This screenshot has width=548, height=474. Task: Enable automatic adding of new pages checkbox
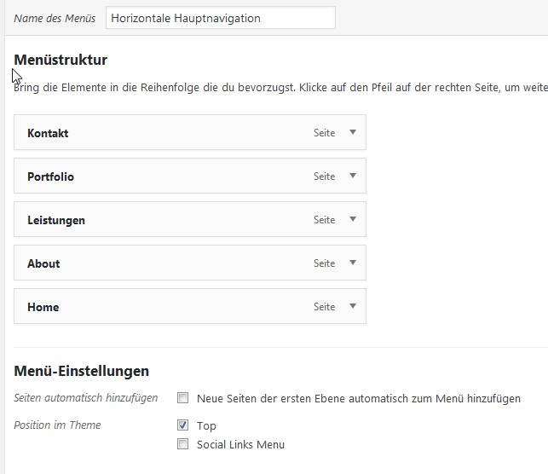coord(182,398)
